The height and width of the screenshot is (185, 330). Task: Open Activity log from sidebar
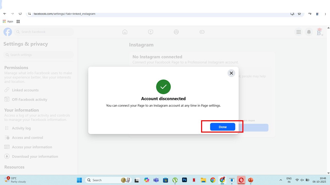[21, 128]
